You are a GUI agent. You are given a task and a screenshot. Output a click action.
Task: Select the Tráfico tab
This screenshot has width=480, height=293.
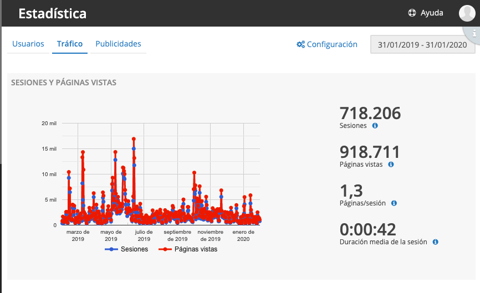click(x=70, y=44)
